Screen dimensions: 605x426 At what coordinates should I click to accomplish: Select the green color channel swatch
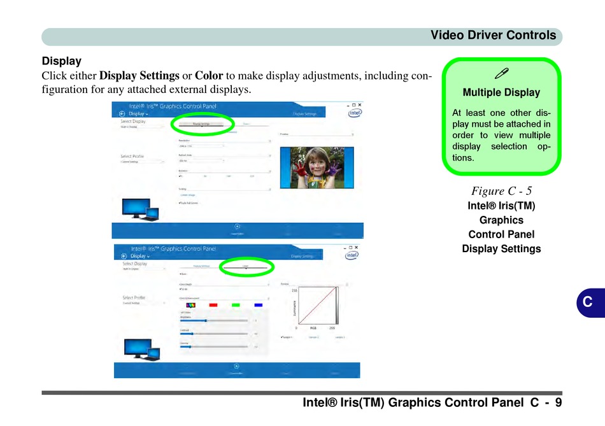[236, 305]
